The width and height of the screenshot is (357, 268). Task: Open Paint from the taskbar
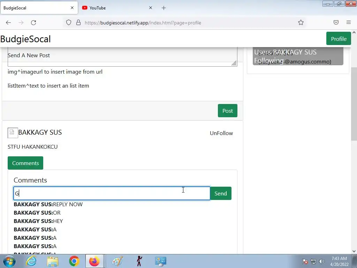pyautogui.click(x=117, y=261)
